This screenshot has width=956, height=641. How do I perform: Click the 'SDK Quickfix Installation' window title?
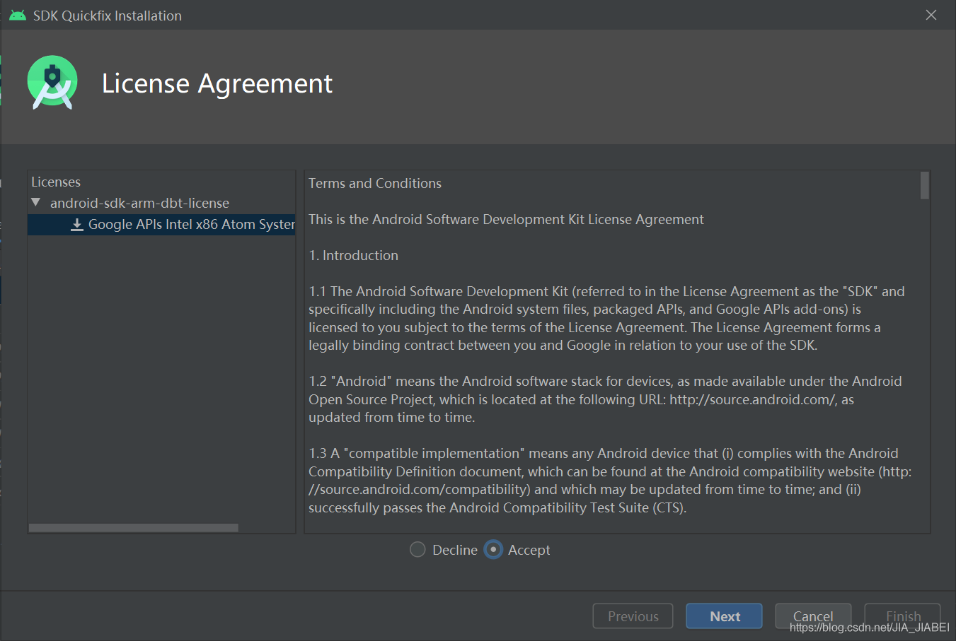point(108,16)
